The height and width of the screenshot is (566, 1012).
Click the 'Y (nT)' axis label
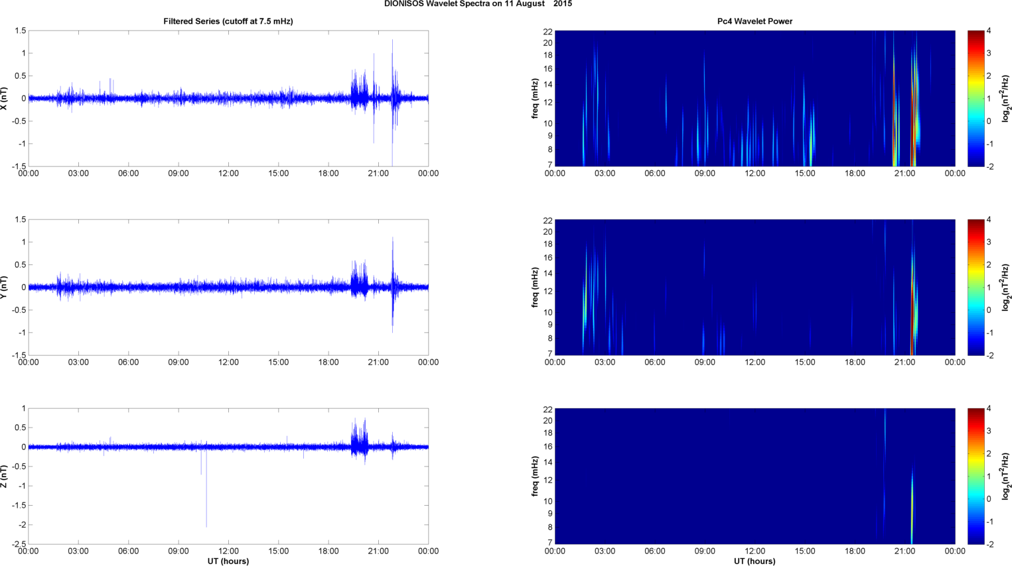[5, 287]
